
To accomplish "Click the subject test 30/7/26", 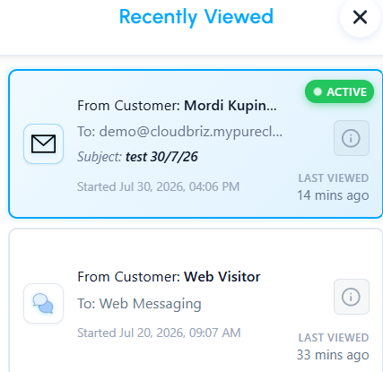I will [x=161, y=157].
